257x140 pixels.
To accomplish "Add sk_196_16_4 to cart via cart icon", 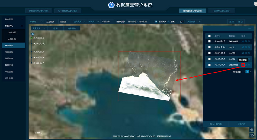I will [x=249, y=59].
